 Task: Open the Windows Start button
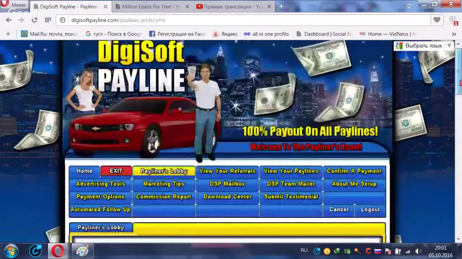[11, 251]
